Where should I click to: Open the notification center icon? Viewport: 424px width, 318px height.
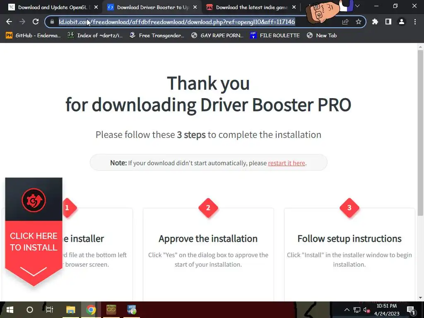(x=411, y=310)
